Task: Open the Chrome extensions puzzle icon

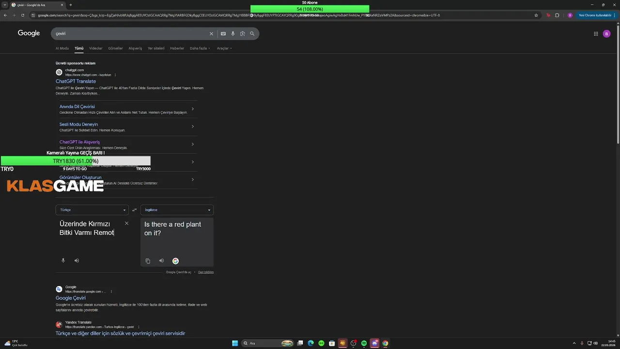Action: point(557,15)
